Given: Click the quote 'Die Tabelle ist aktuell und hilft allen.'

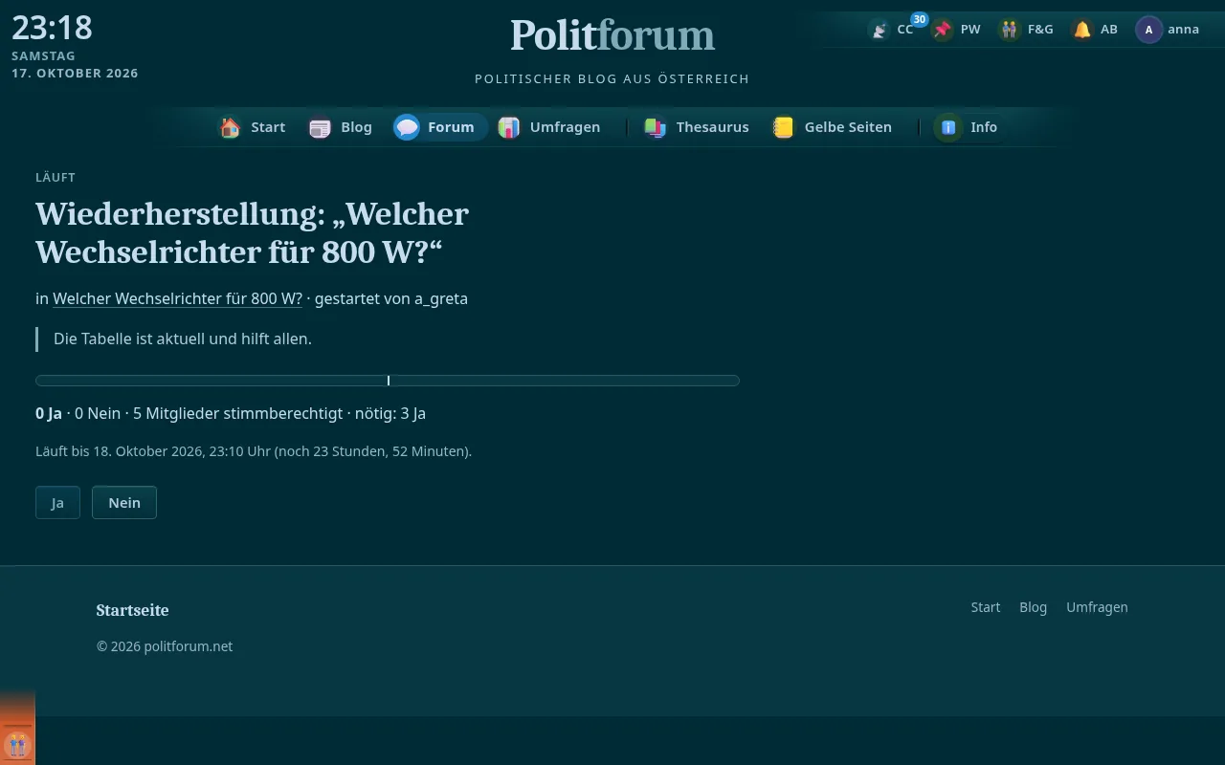Looking at the screenshot, I should 183,339.
